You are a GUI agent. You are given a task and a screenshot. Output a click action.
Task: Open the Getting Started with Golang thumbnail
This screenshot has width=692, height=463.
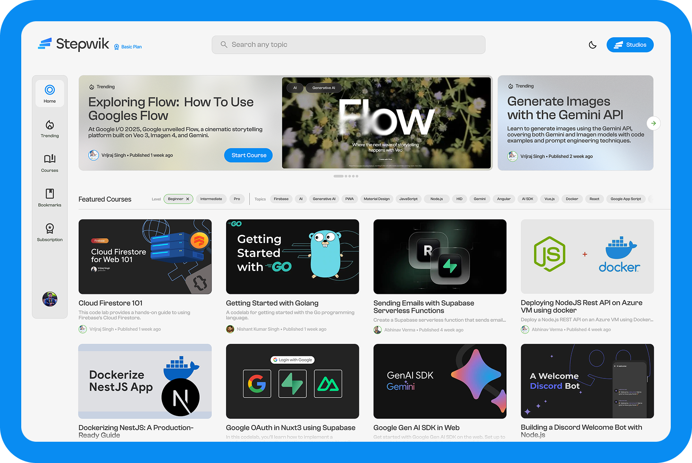(292, 257)
